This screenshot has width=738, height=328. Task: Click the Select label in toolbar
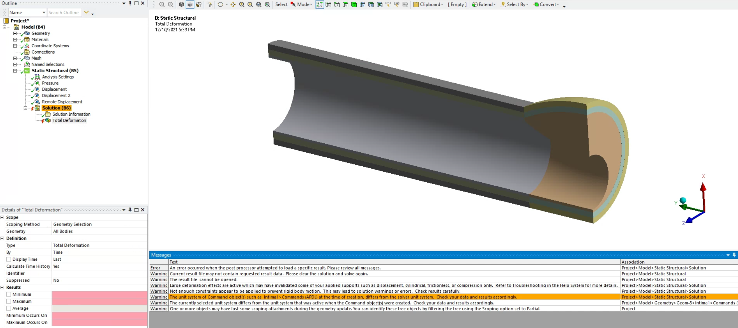[281, 4]
